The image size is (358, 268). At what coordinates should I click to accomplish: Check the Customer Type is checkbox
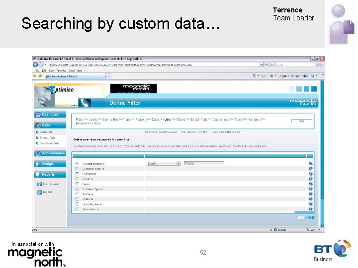click(77, 189)
